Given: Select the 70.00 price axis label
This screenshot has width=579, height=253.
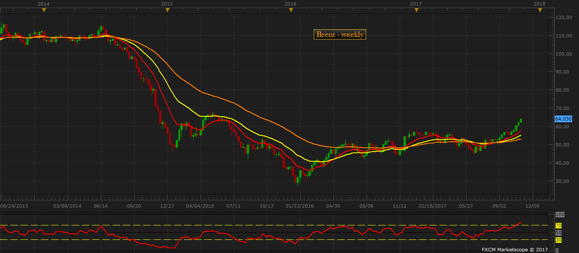Looking at the screenshot, I should click(563, 108).
